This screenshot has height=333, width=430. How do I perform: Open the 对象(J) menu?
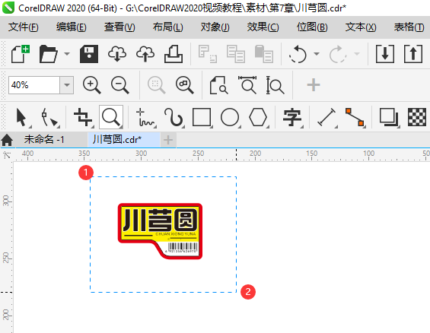tap(215, 27)
